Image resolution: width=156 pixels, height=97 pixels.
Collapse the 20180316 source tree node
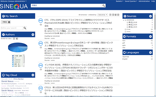click(x=124, y=20)
